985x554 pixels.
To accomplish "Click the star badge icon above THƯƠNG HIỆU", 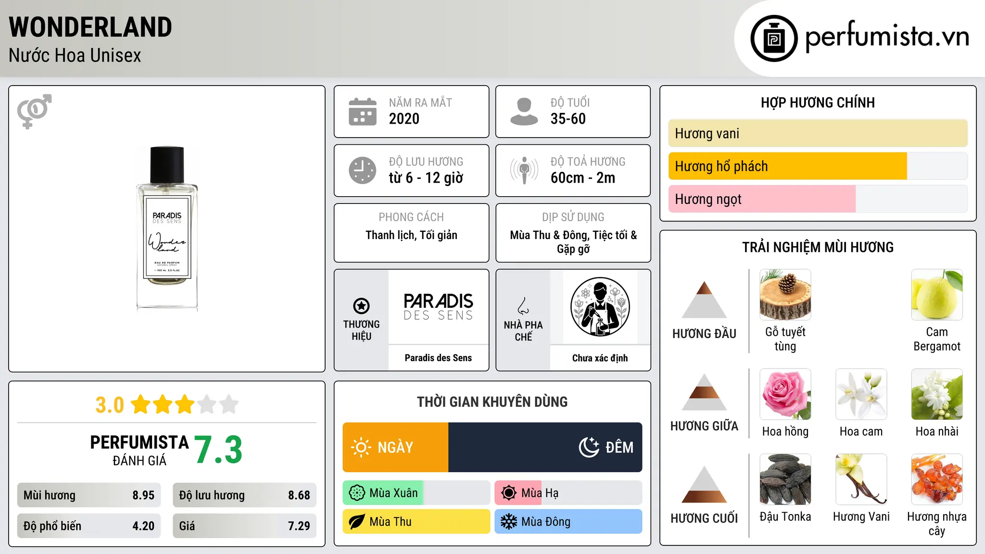I will coord(361,306).
